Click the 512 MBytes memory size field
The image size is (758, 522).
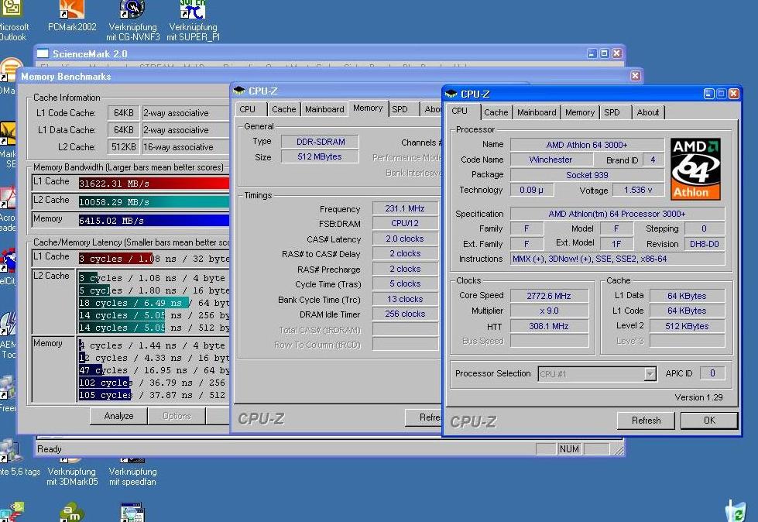320,156
